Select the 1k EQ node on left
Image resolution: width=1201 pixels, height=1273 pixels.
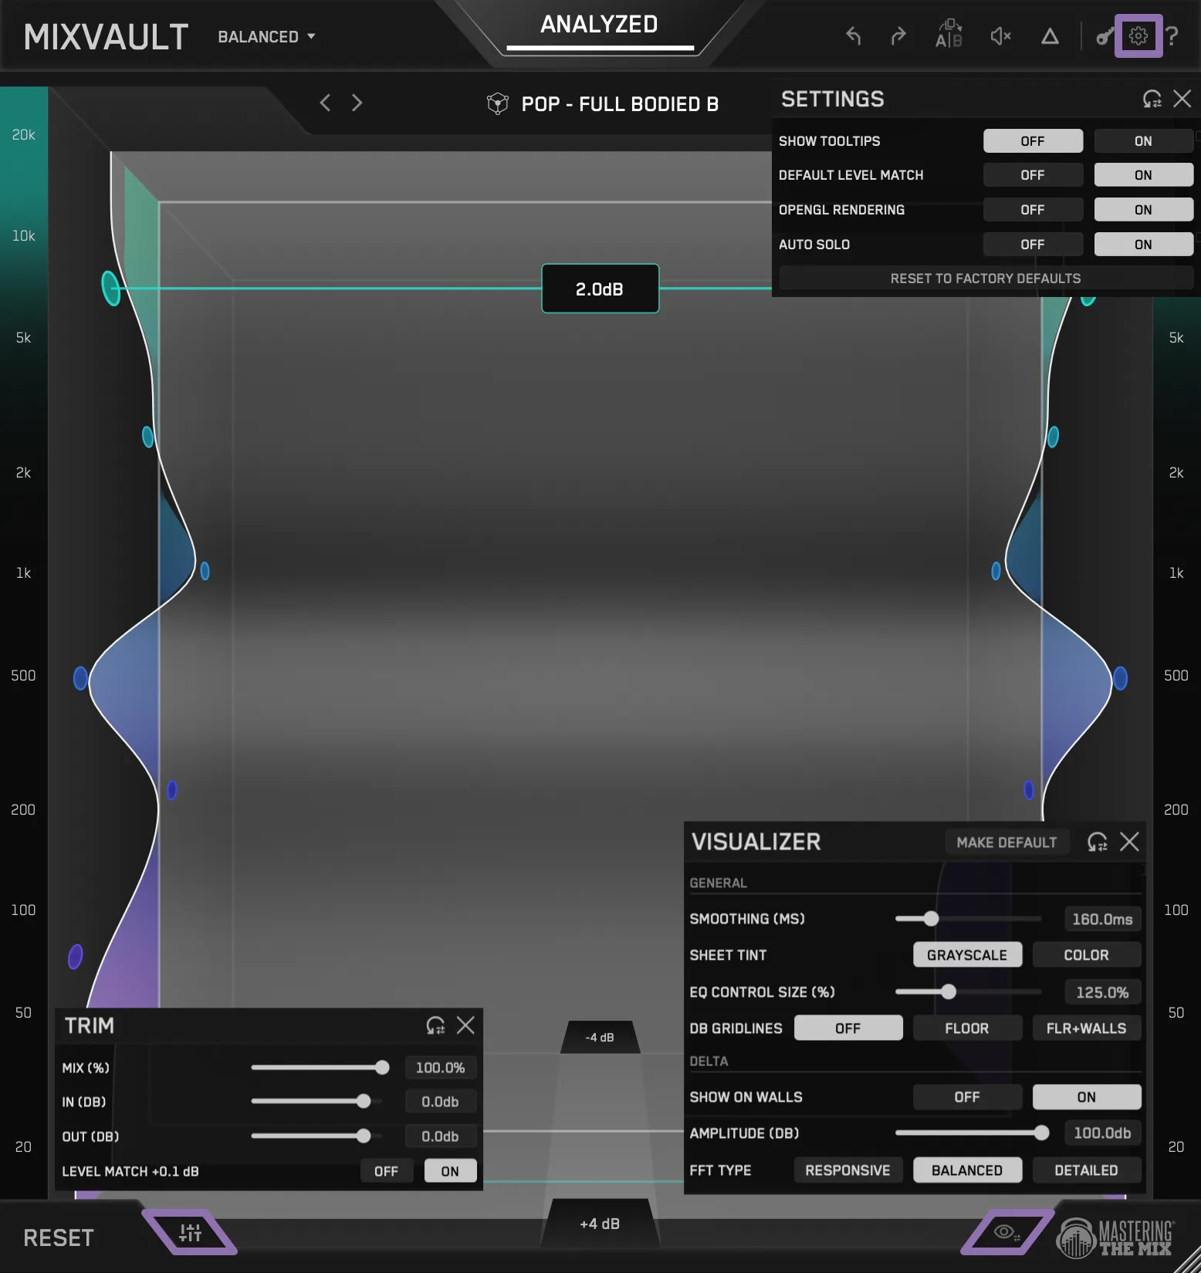tap(205, 571)
